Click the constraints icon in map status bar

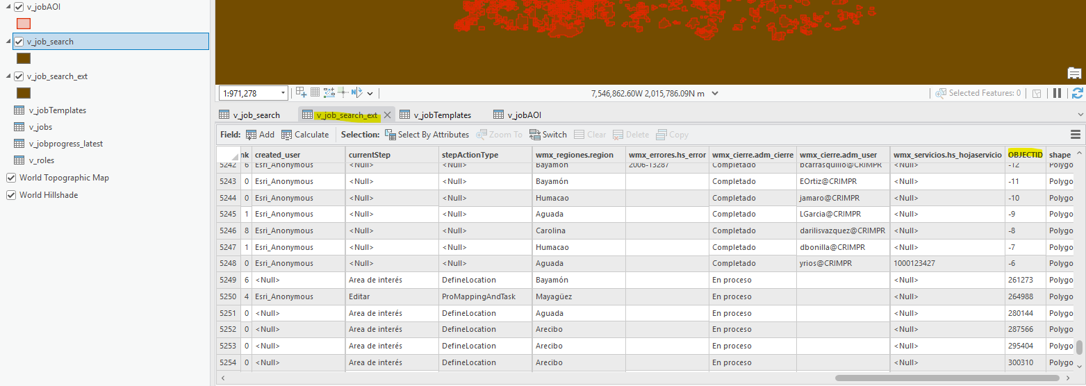pyautogui.click(x=329, y=92)
